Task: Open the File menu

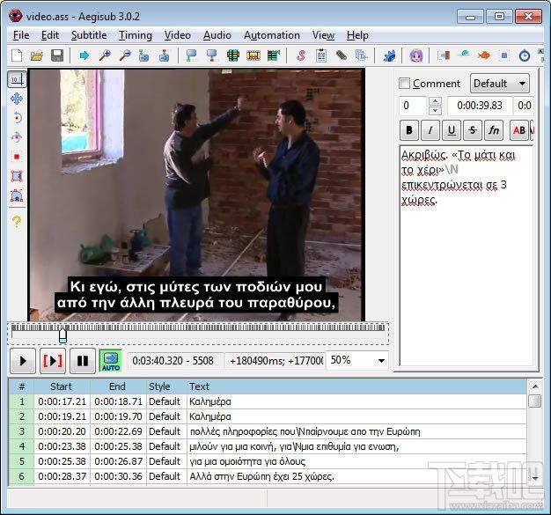Action: (x=21, y=35)
